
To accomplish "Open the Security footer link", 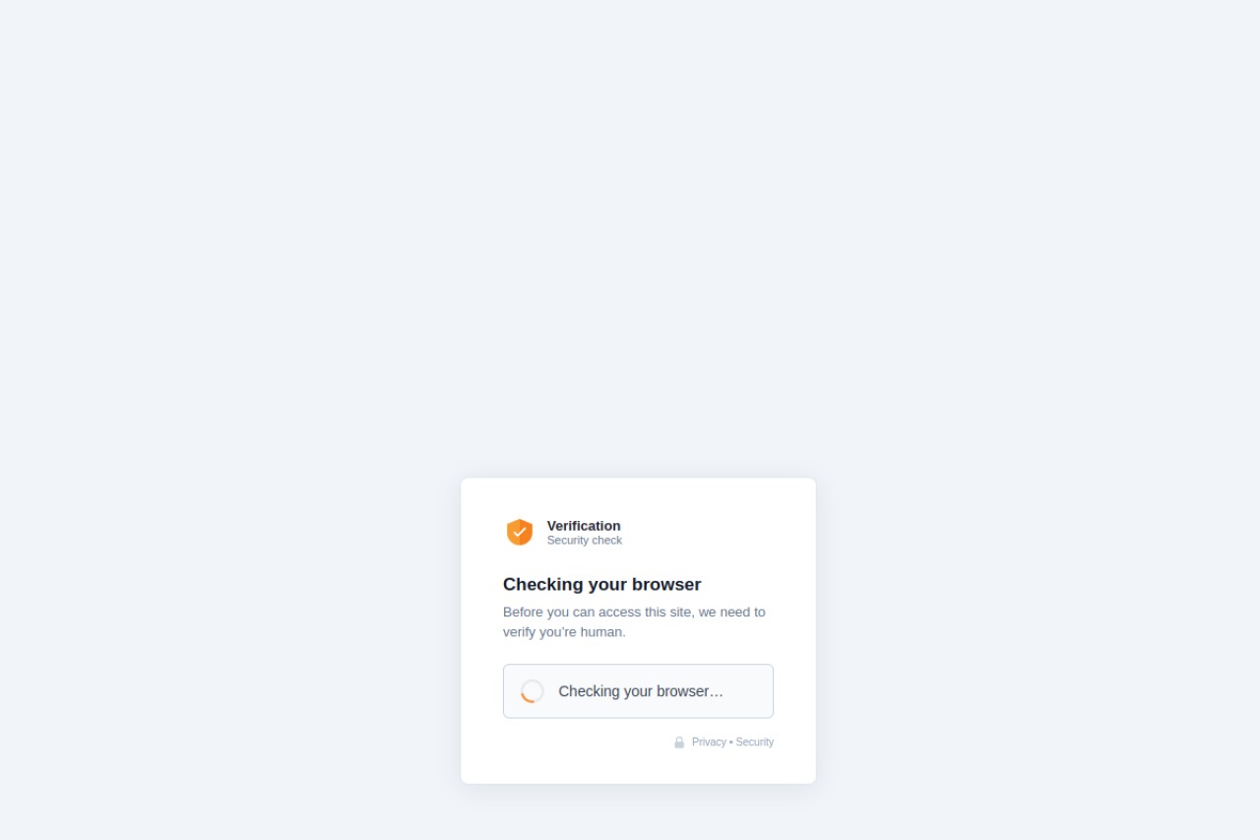I will 755,743.
